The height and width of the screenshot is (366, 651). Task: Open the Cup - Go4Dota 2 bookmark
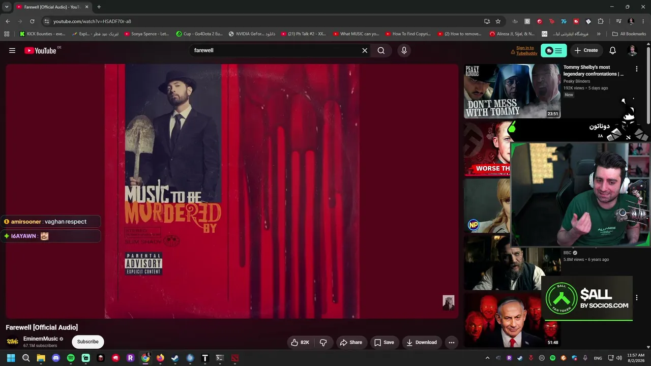(x=199, y=34)
